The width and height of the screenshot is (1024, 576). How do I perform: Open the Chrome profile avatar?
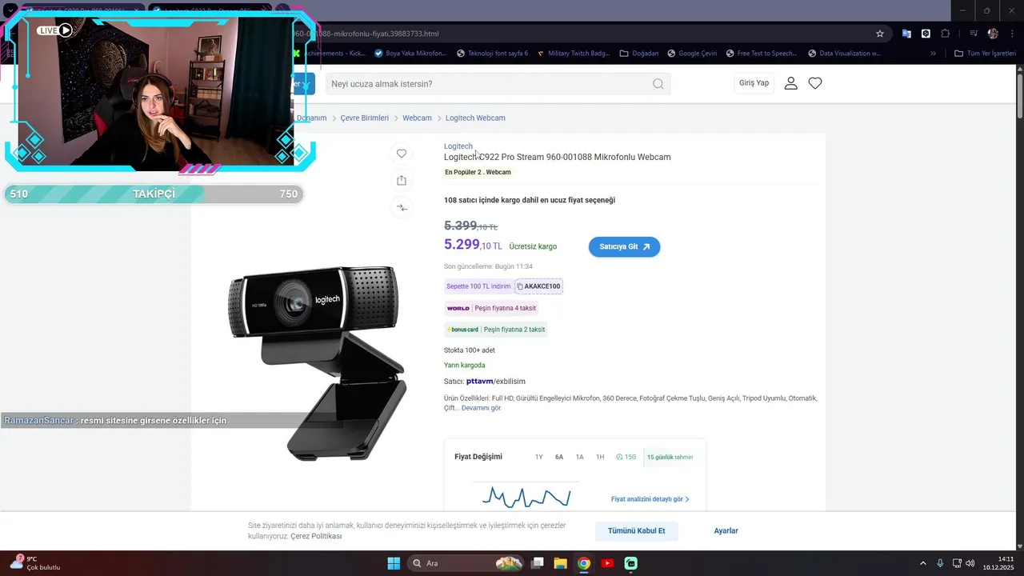993,34
